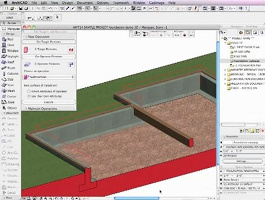
Task: Select the Skylight tool
Action: pyautogui.click(x=10, y=56)
